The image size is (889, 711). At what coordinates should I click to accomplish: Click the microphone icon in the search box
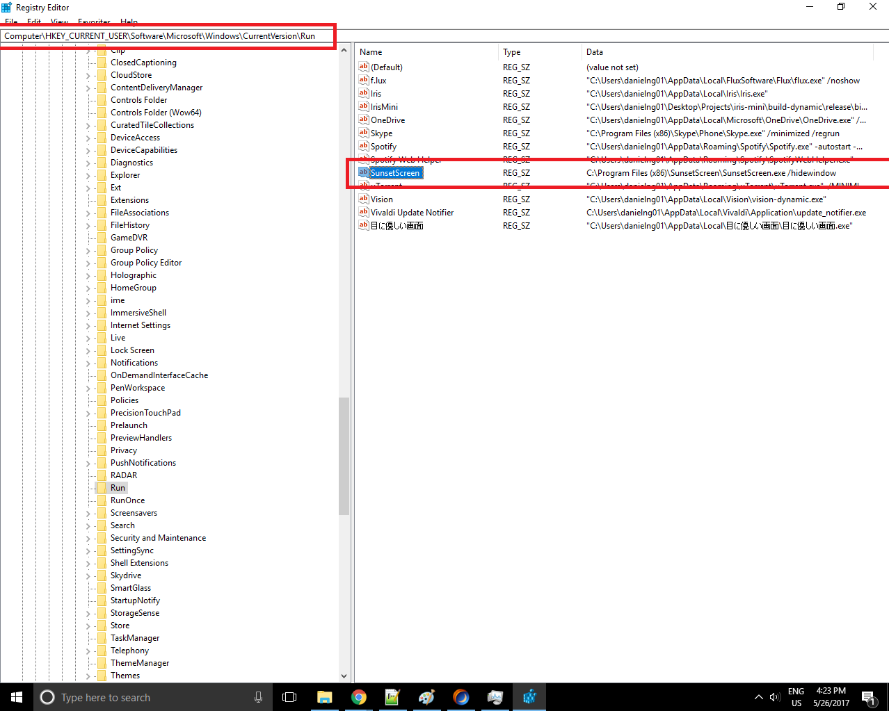click(x=259, y=697)
